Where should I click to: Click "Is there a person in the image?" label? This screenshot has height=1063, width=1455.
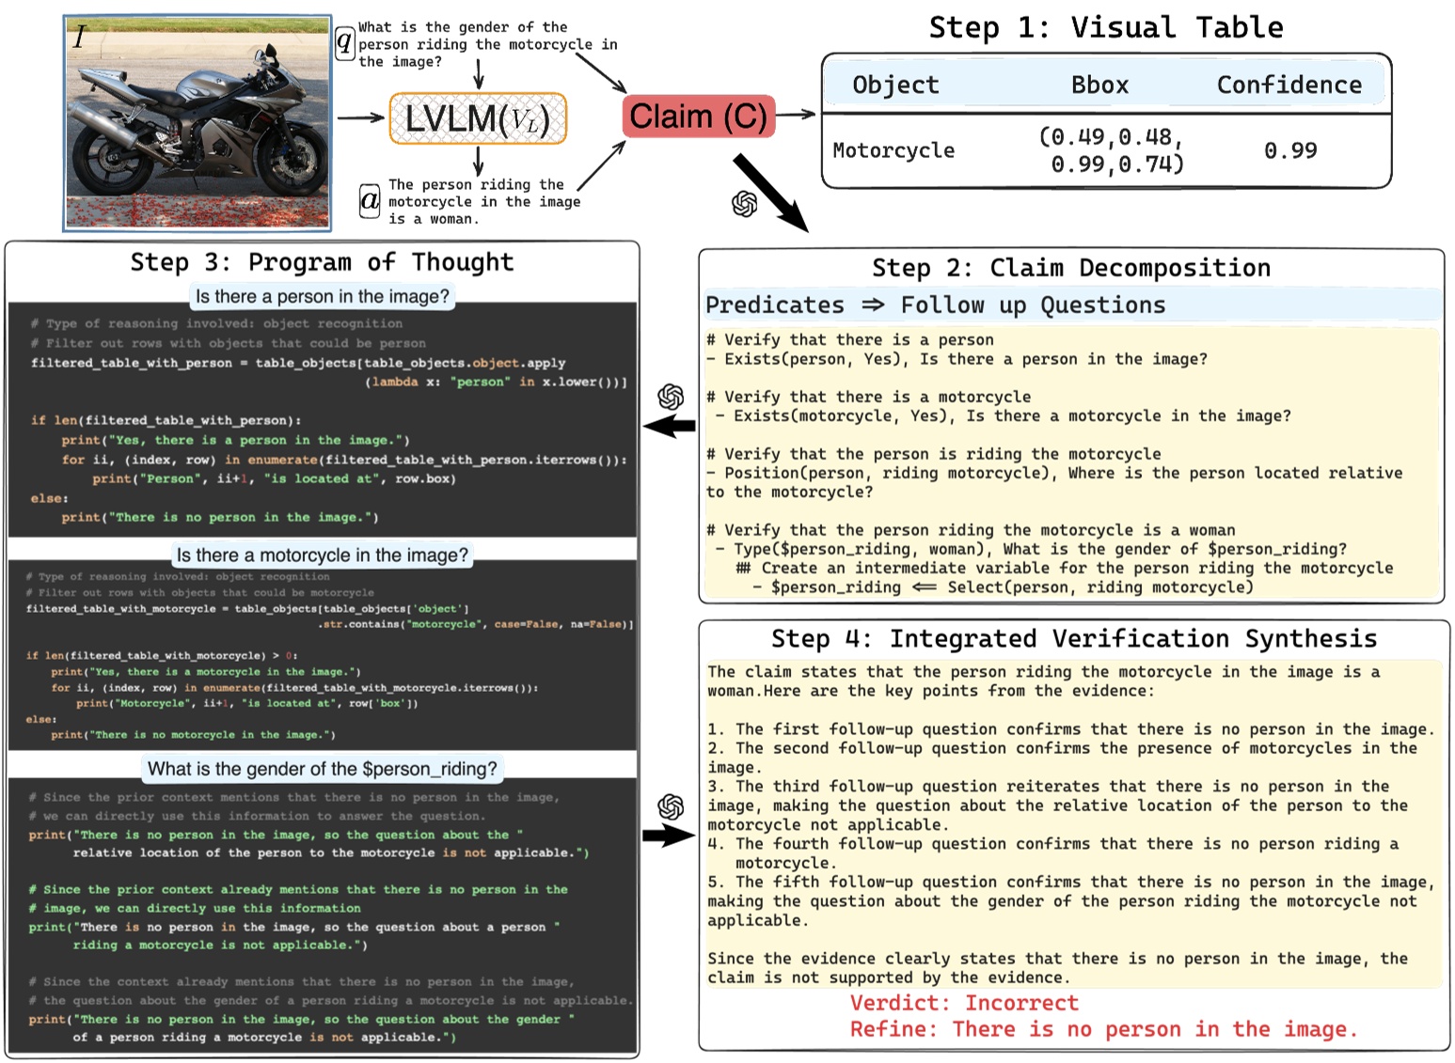pos(323,297)
